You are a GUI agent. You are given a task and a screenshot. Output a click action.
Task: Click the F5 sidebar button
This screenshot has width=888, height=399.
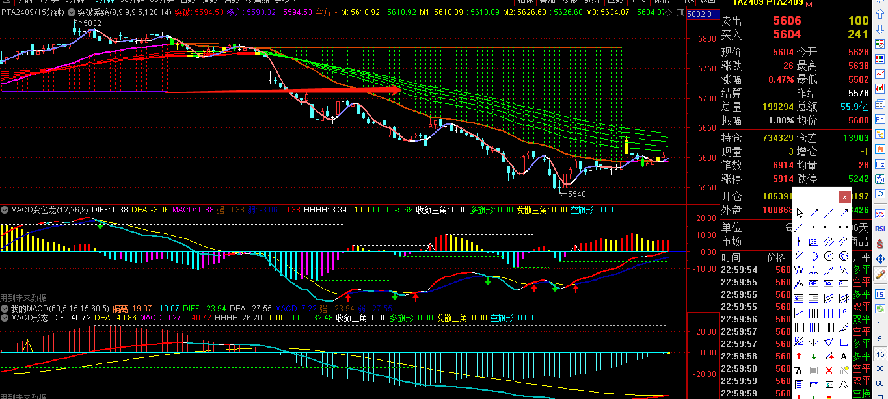tap(880, 293)
